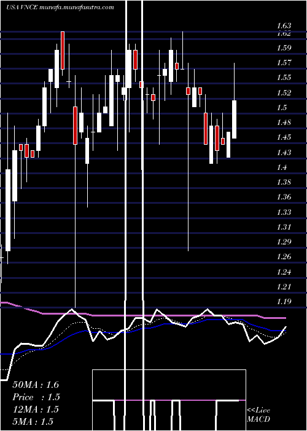The width and height of the screenshot is (307, 431).
Task: Click the 1.43 price axis label
Action: (x=284, y=152)
